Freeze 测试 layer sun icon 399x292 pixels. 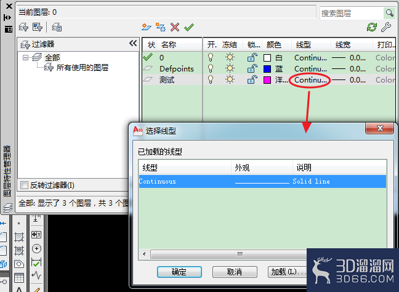click(230, 79)
